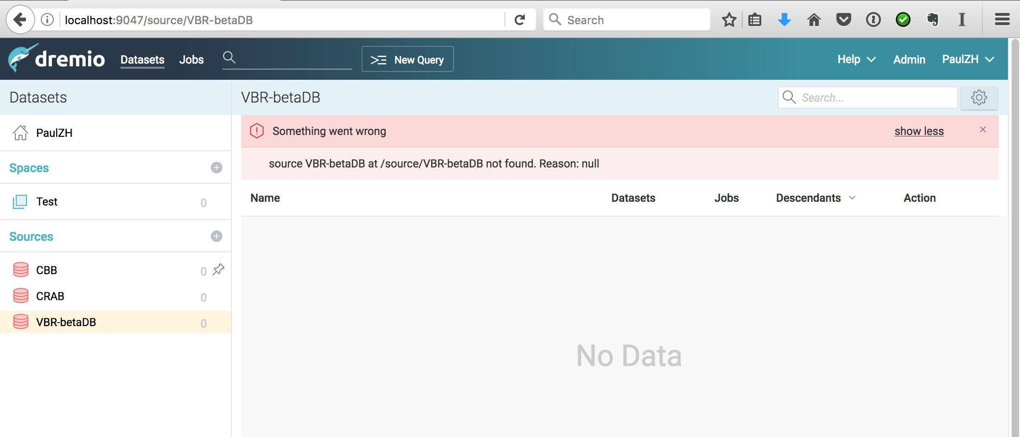1020x437 pixels.
Task: Switch to the Jobs tab
Action: 191,60
